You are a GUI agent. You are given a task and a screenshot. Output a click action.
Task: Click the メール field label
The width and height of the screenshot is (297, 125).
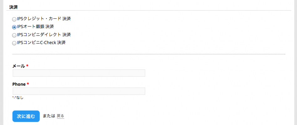18,66
